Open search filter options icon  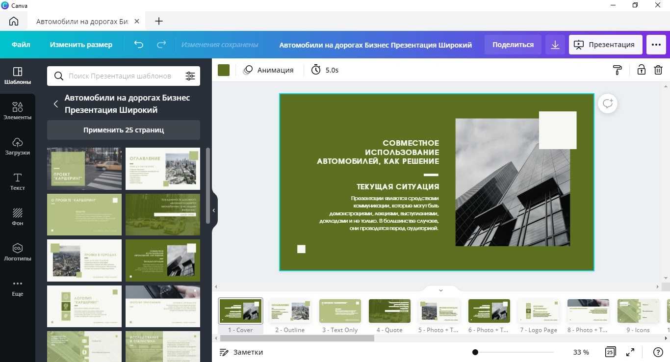190,76
